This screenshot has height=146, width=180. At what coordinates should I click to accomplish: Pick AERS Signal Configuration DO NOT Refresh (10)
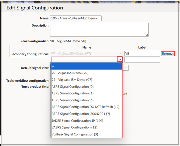(86, 107)
